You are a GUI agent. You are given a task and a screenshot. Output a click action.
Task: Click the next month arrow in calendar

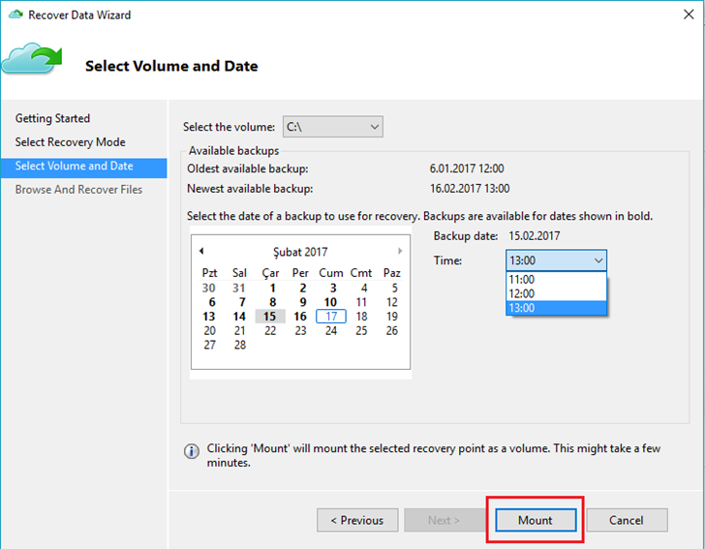tap(400, 251)
